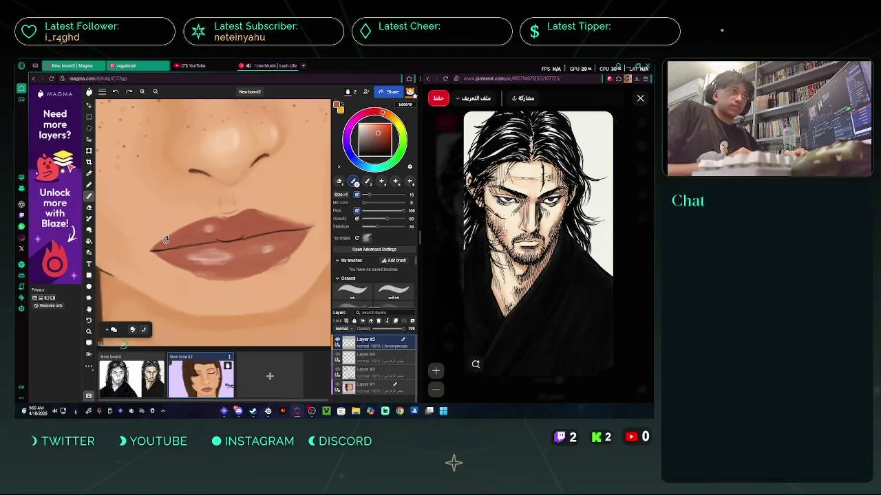Image resolution: width=881 pixels, height=495 pixels.
Task: Open a new browser tab
Action: (304, 65)
